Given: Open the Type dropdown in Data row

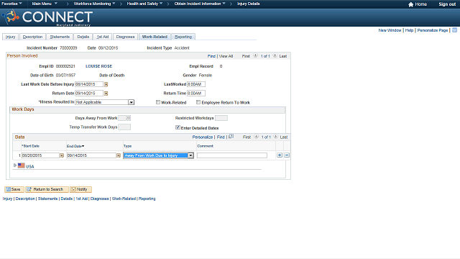Looking at the screenshot, I should [x=190, y=155].
